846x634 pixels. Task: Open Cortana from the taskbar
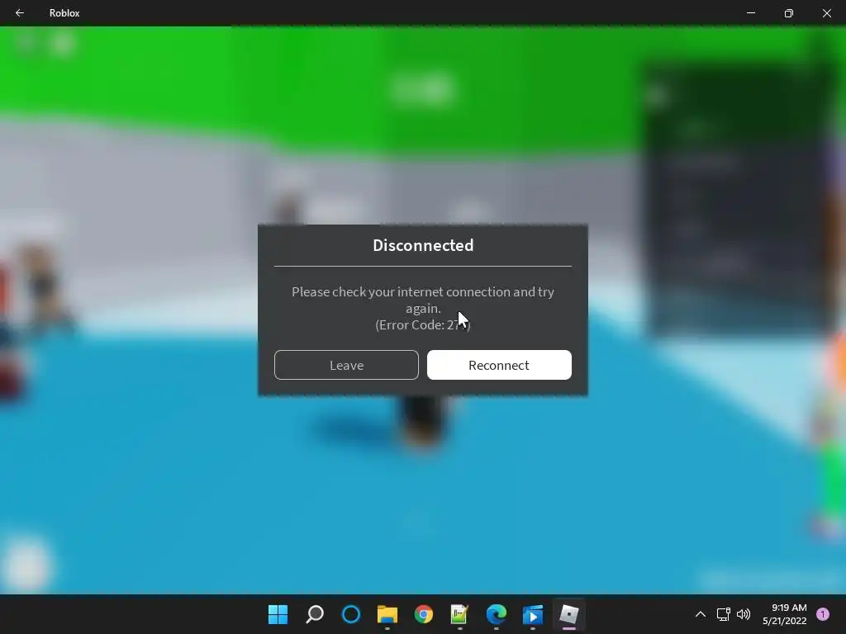[351, 614]
